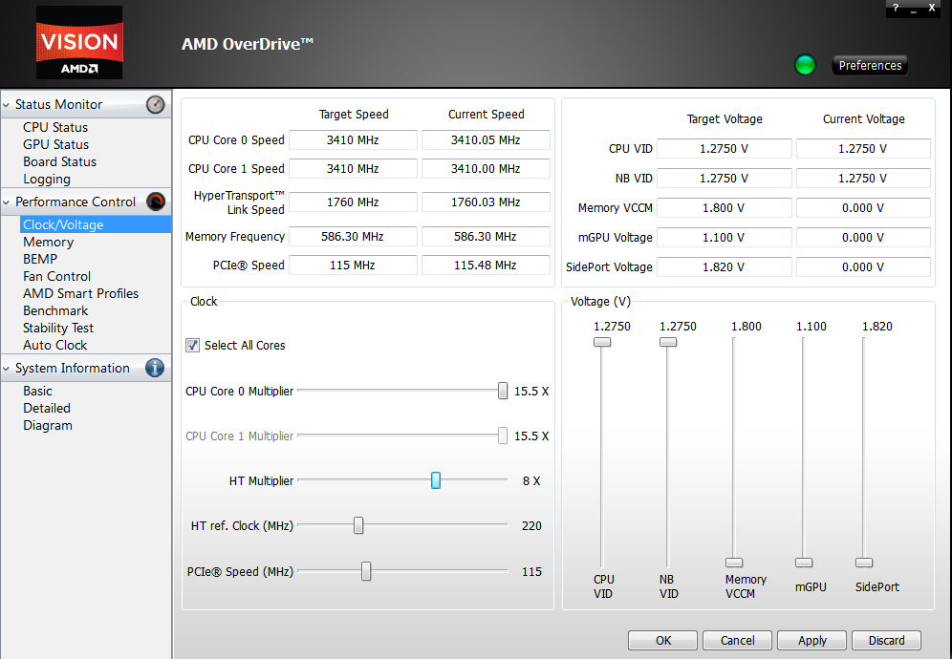Click the mGPU target voltage field

pyautogui.click(x=724, y=237)
